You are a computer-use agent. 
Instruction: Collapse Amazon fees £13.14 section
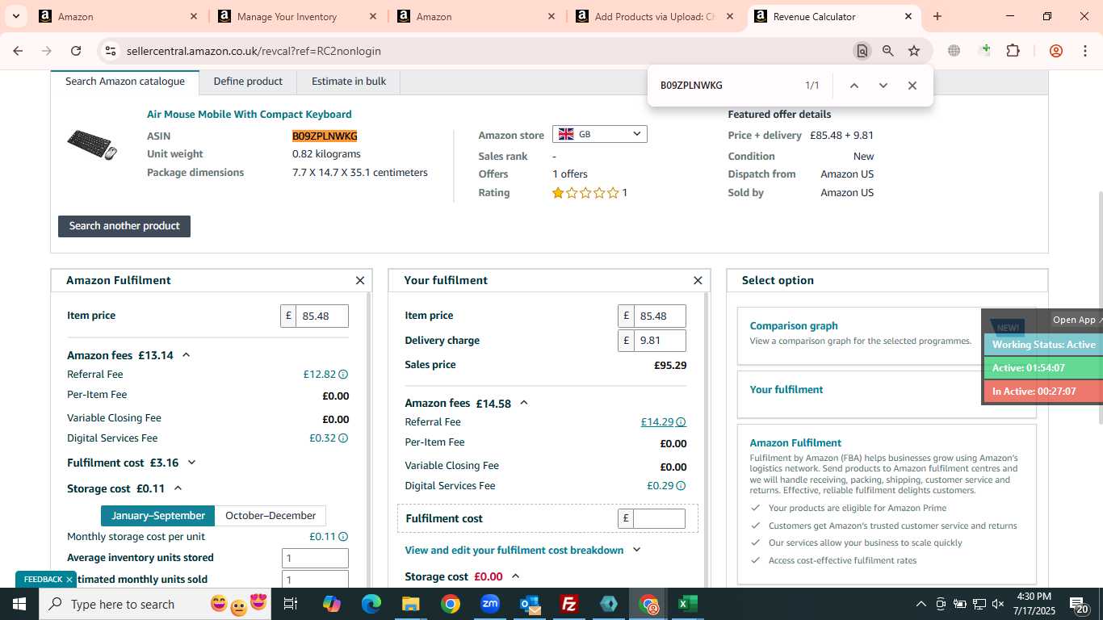point(186,355)
